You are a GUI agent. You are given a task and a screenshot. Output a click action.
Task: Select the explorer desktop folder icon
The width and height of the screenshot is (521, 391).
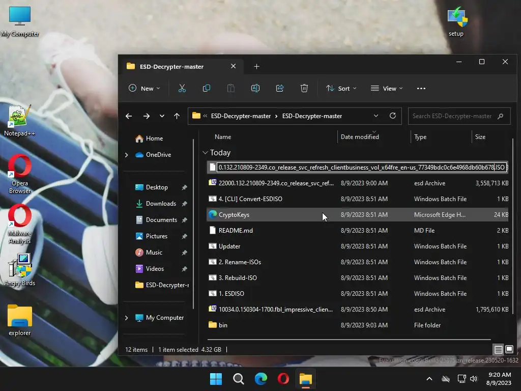(20, 321)
